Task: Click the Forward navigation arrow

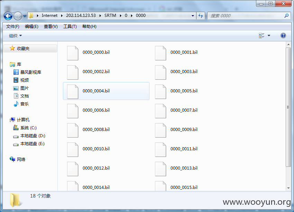Action: [x=18, y=16]
